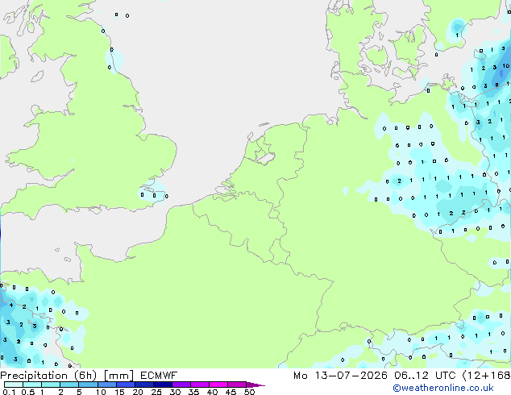Viewport: 511px width, 395px height.
Task: Click the map value "8" in dark blue Baltic area
Action: [497, 85]
